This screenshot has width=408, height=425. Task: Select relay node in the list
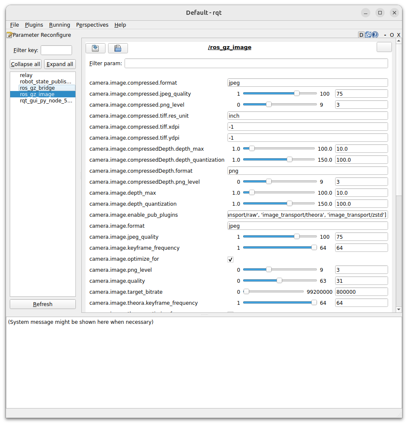26,75
